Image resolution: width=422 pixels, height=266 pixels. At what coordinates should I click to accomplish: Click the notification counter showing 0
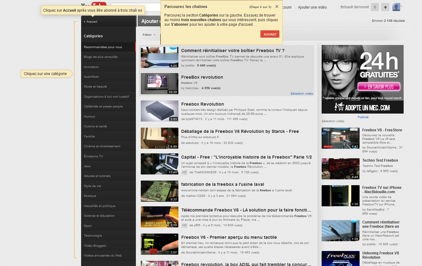click(x=375, y=7)
